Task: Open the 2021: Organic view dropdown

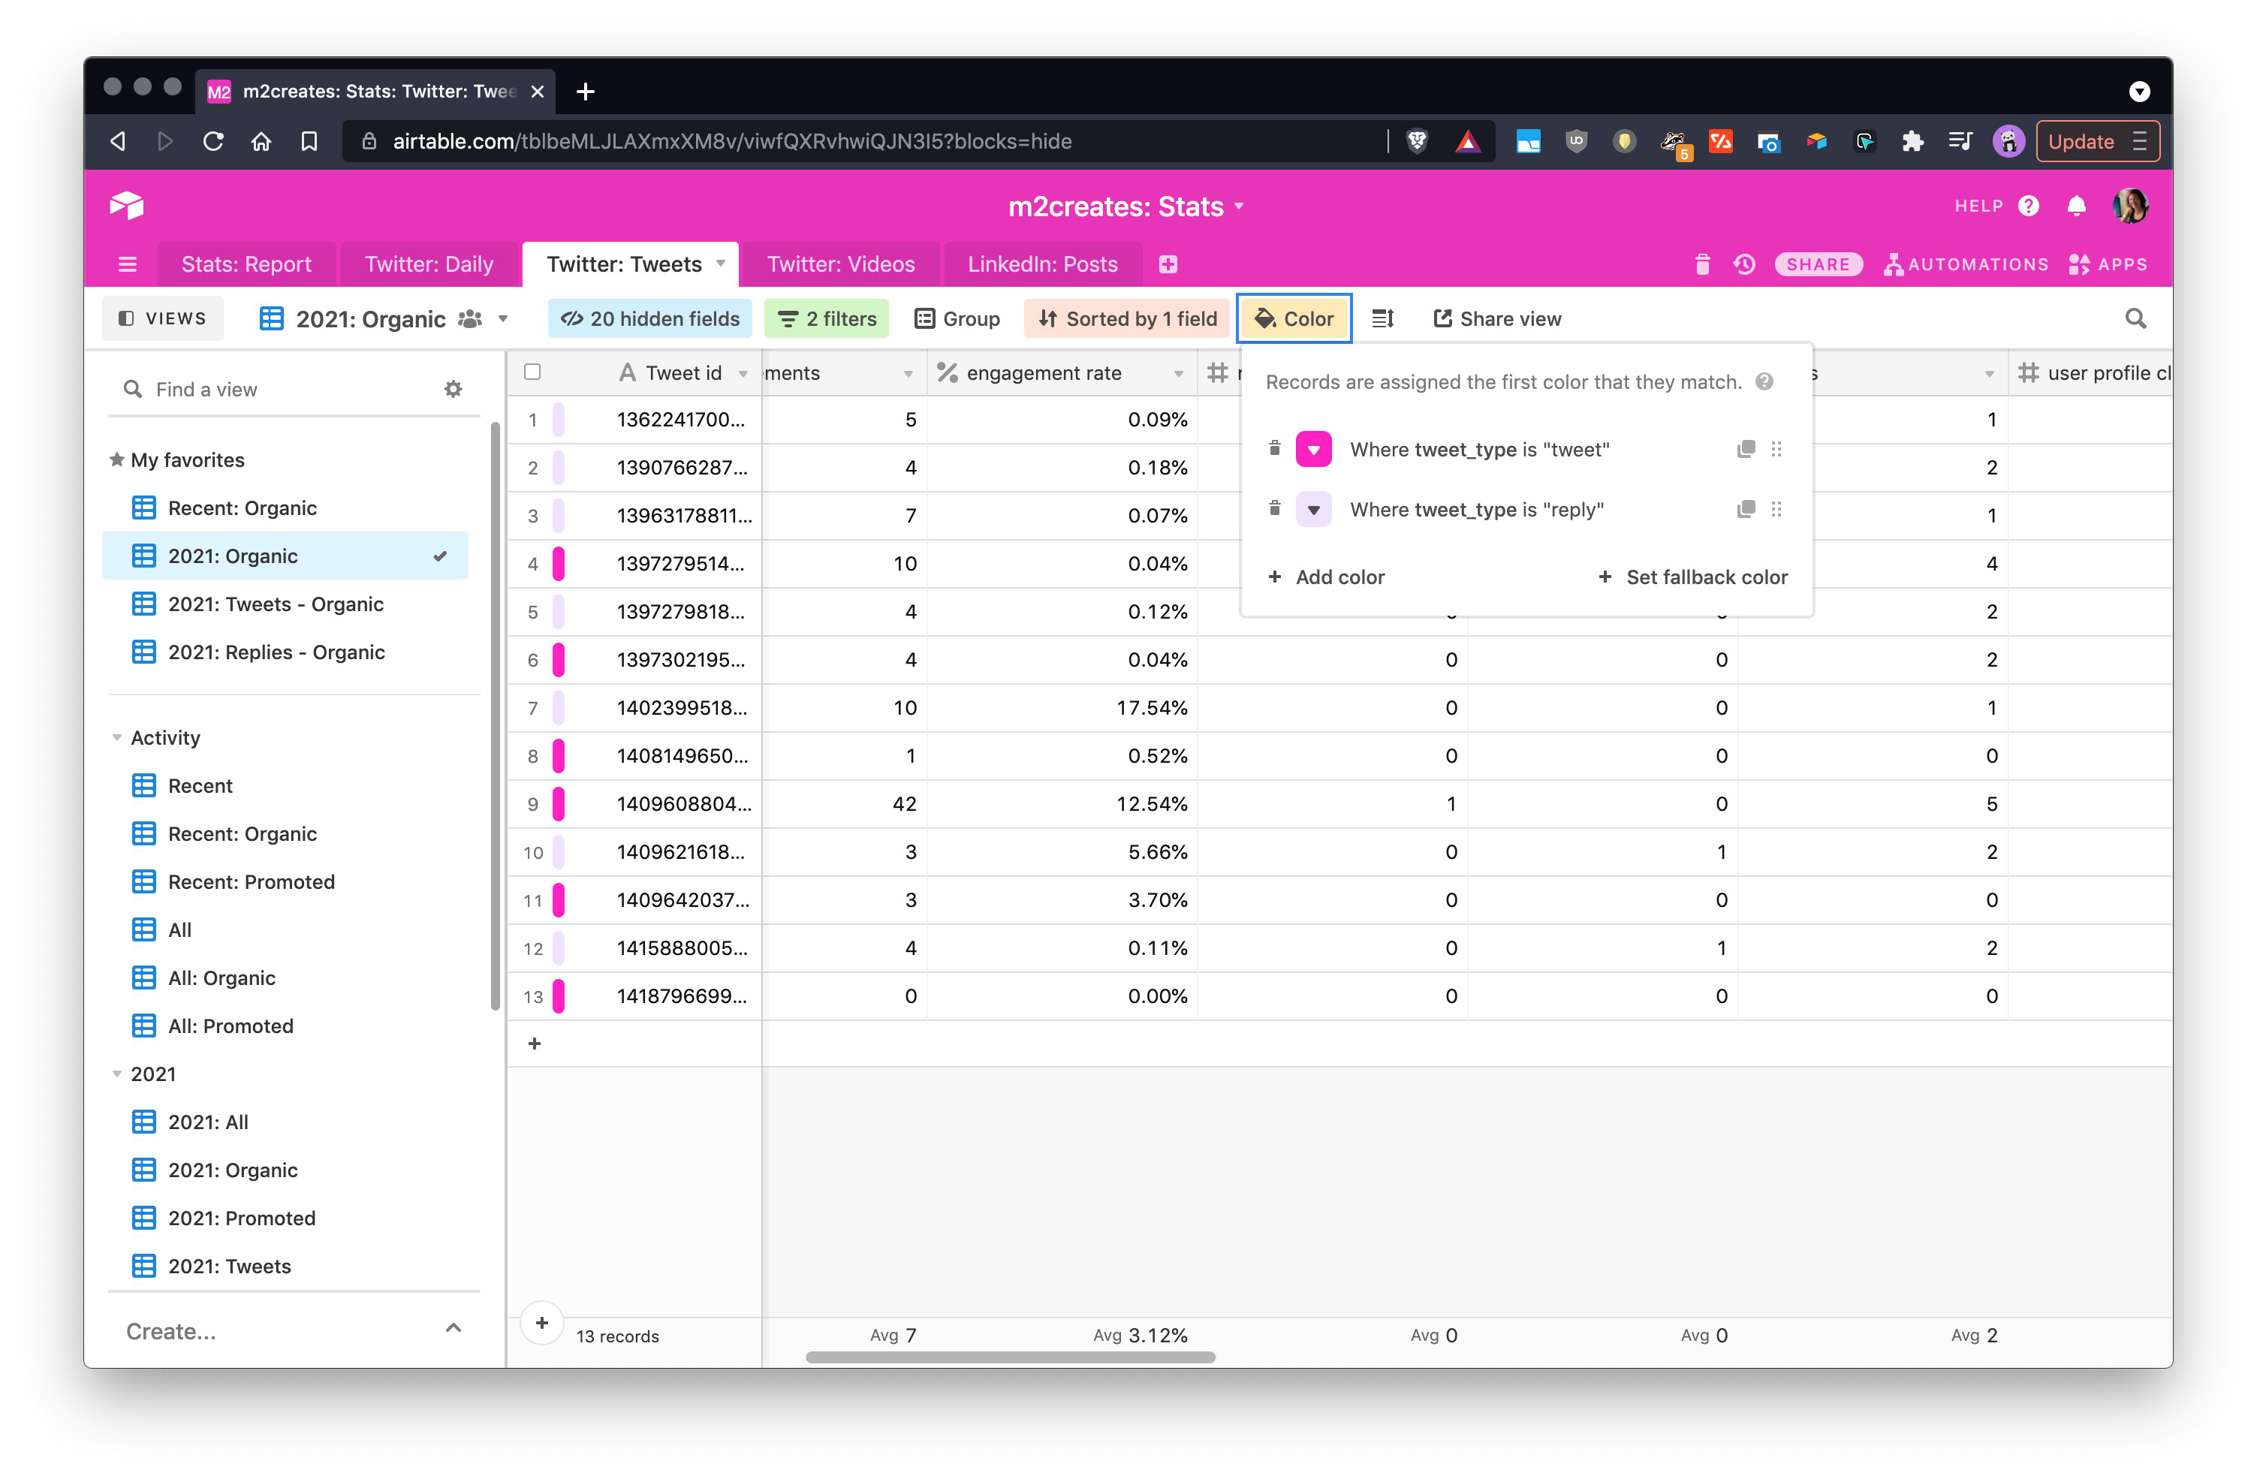Action: point(502,318)
